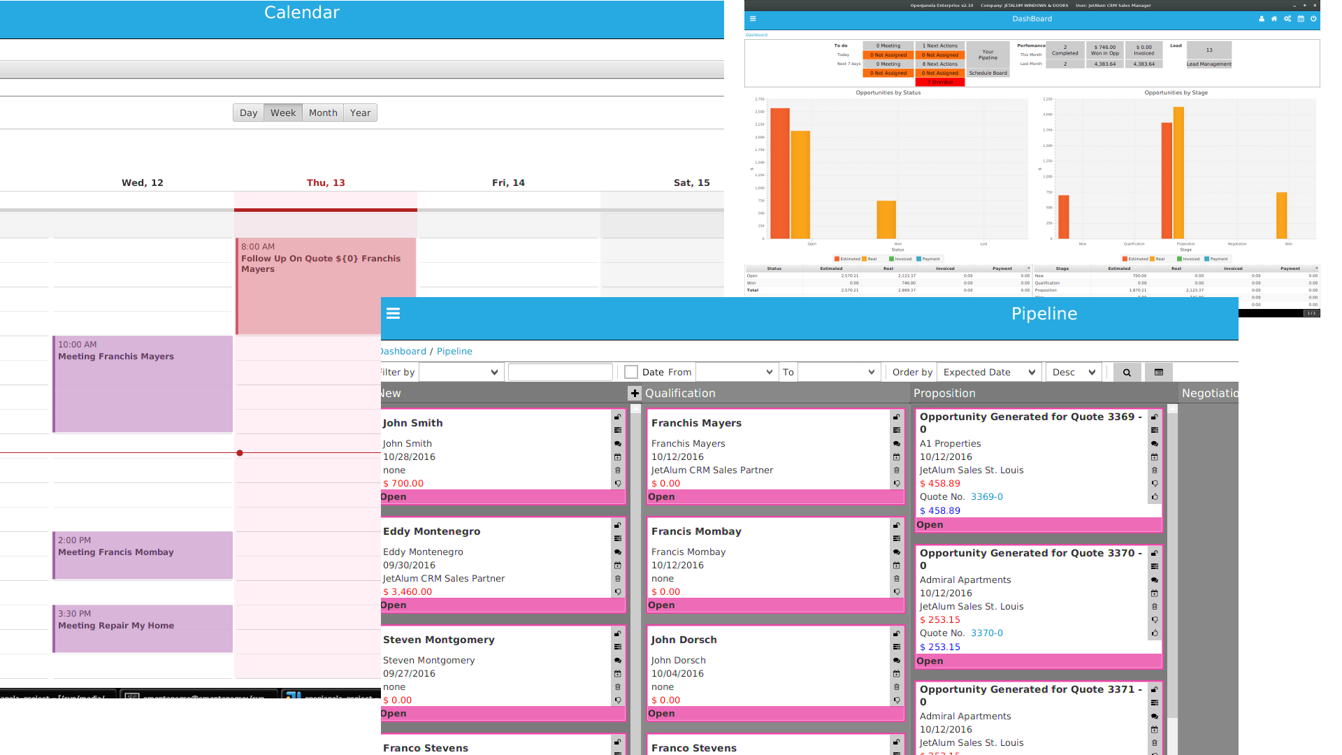Click calendar-add icon on Eddy Montenegro card
This screenshot has height=755, width=1342.
(x=618, y=566)
